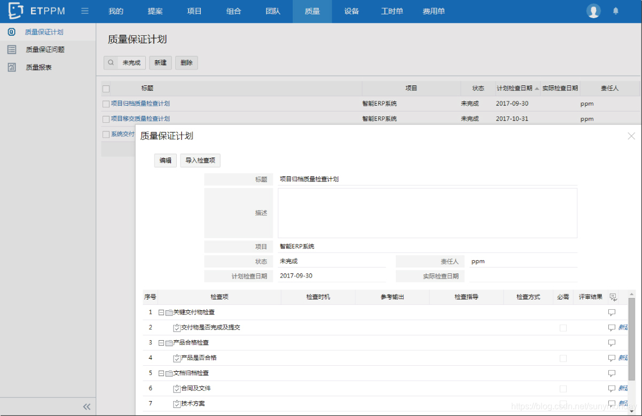The height and width of the screenshot is (416, 642).
Task: Sort by the 计划检查日期 column arrow
Action: tap(537, 89)
